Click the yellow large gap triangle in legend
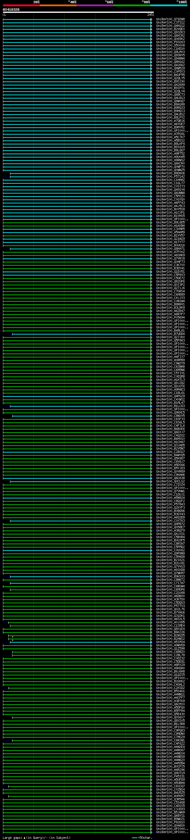 pyautogui.click(x=24, y=837)
